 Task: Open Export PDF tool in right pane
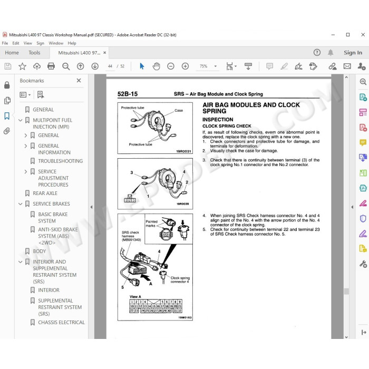[363, 97]
